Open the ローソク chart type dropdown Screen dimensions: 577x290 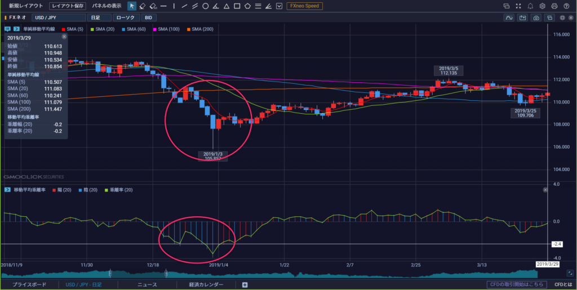click(x=127, y=17)
